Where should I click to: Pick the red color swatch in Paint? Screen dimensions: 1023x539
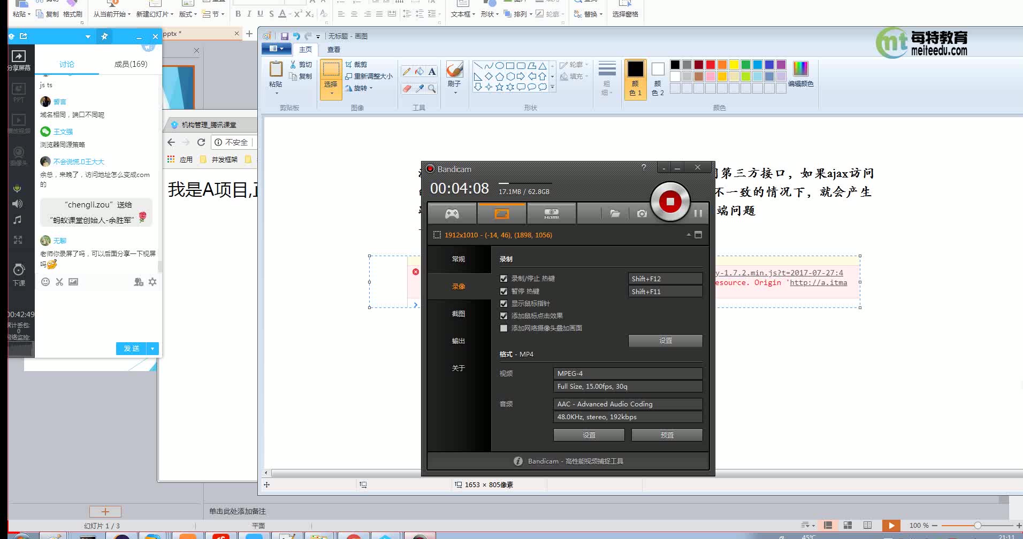(x=710, y=65)
